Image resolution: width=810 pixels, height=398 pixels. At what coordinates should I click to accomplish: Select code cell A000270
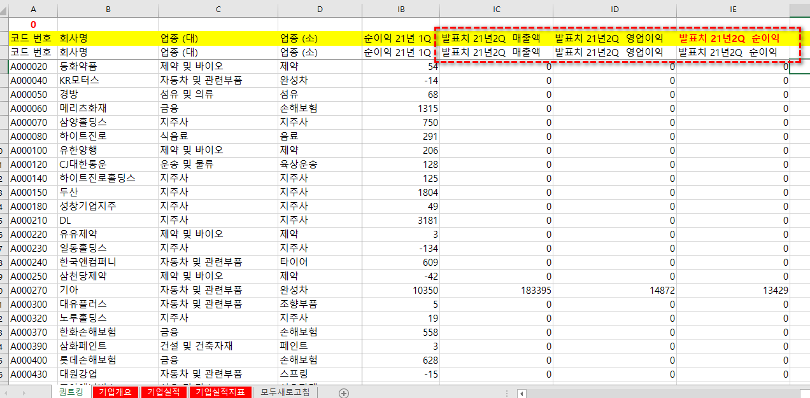(33, 290)
